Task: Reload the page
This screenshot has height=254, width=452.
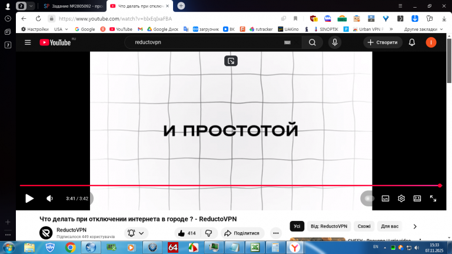Action: click(x=38, y=19)
